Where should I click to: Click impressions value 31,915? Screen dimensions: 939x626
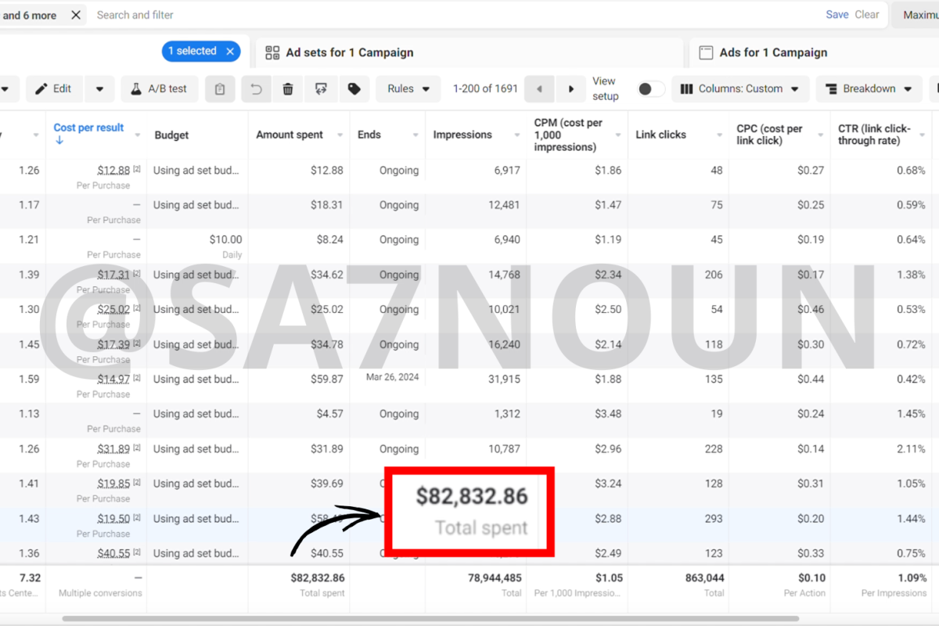click(x=503, y=380)
